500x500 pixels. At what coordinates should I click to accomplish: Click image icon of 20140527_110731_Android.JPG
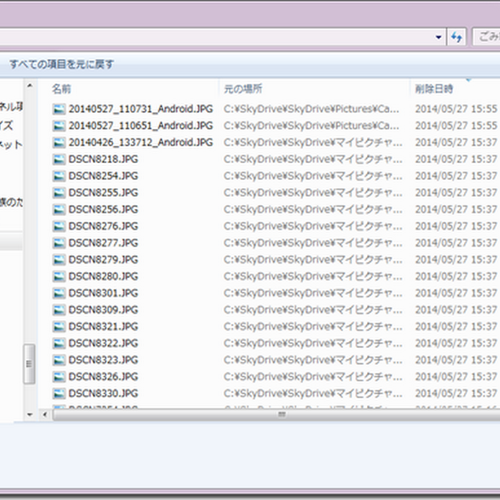tap(59, 109)
